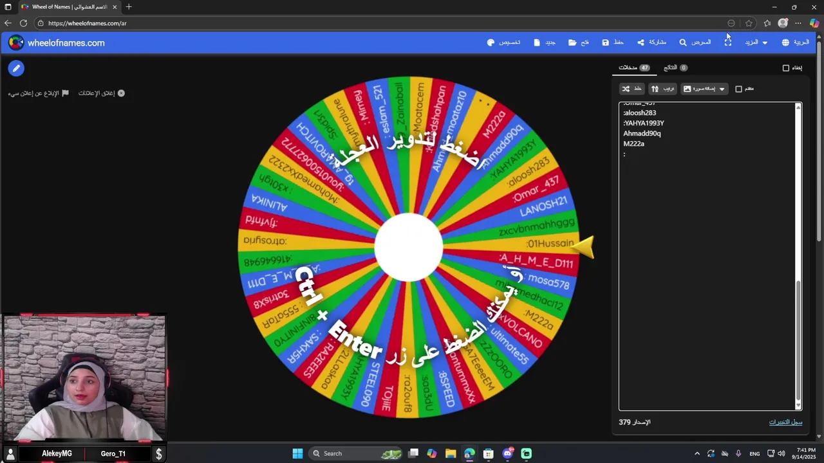Shuffle the entries with خلط

pos(632,89)
